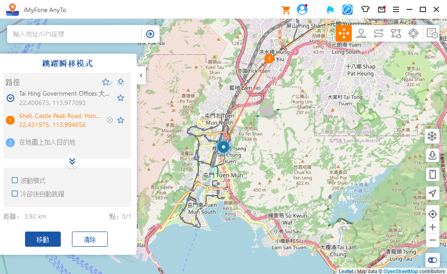Toggle the switch at map bottom right
Image resolution: width=447 pixels, height=274 pixels.
click(x=432, y=260)
